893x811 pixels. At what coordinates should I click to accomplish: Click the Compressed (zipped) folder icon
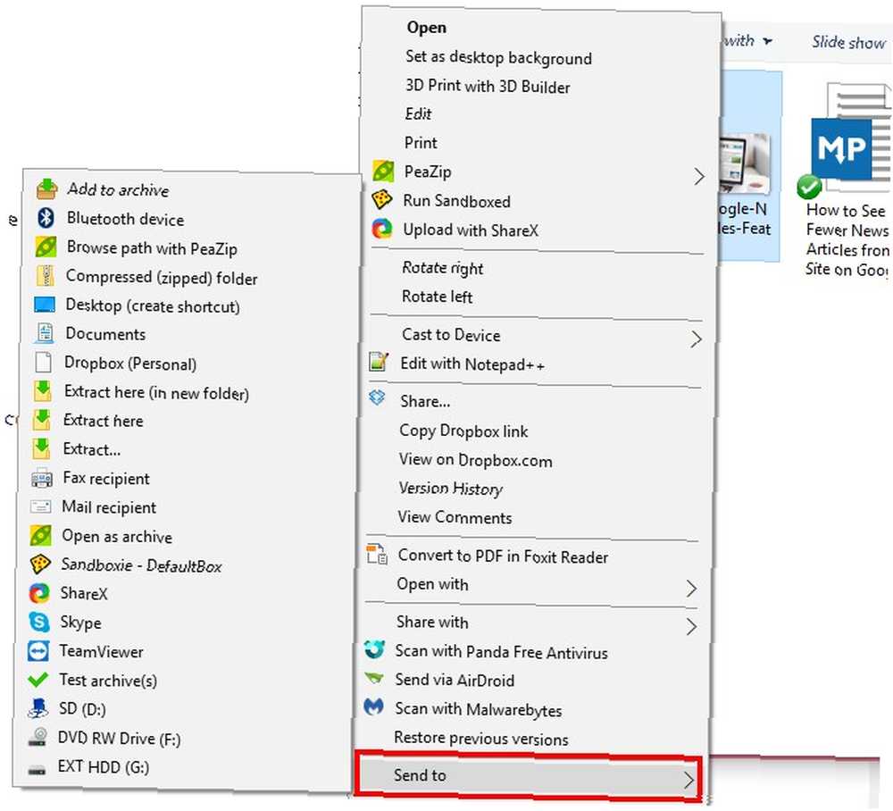[45, 276]
